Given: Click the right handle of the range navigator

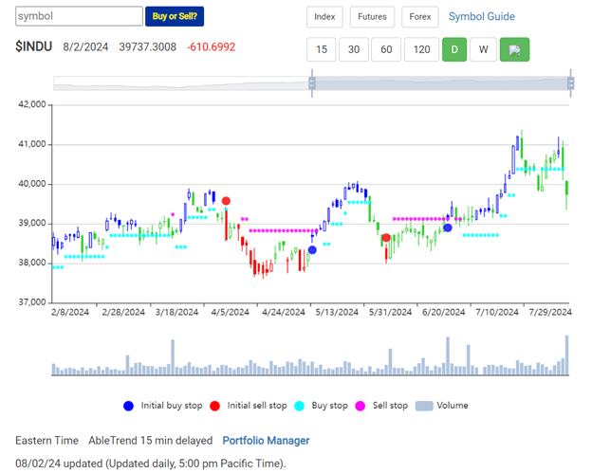Looking at the screenshot, I should pyautogui.click(x=570, y=84).
